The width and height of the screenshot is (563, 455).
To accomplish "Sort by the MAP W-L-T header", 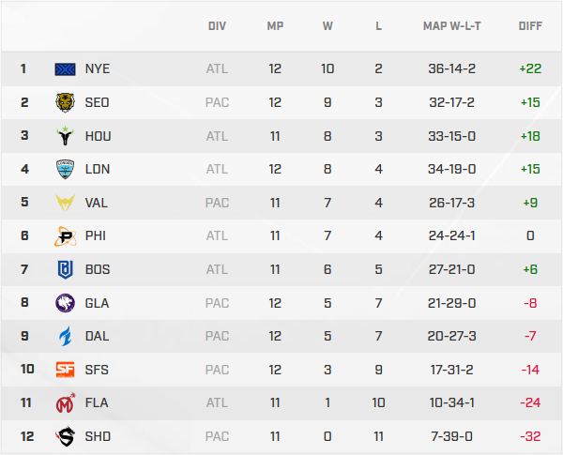I will tap(451, 26).
